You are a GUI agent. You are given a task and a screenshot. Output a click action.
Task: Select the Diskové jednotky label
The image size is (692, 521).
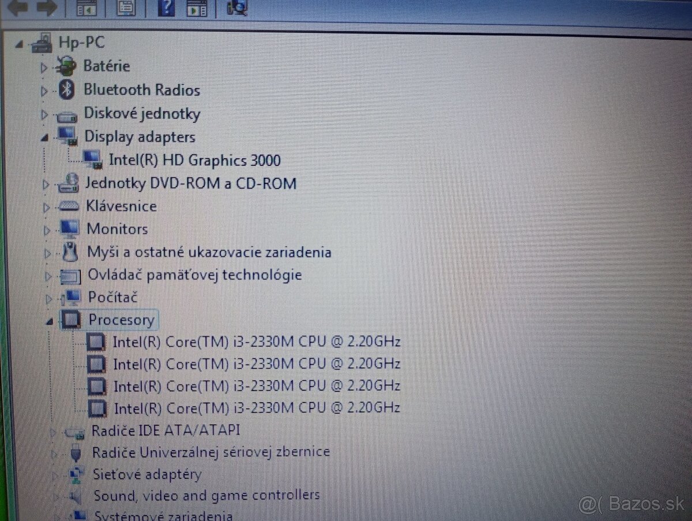142,114
